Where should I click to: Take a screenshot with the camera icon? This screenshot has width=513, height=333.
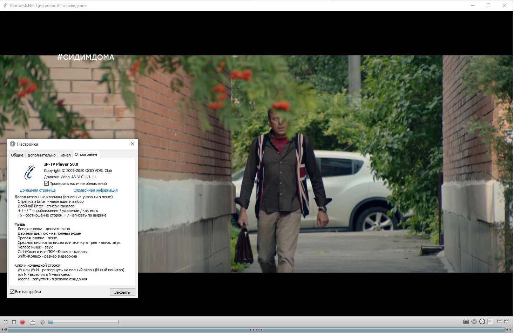pos(466,321)
